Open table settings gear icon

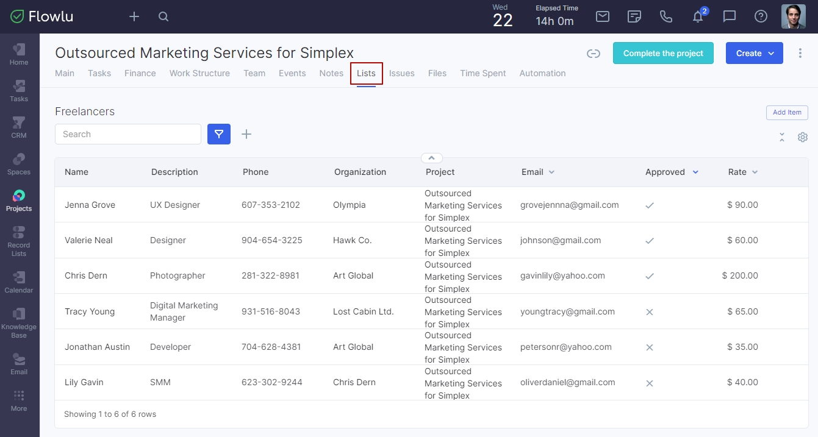803,137
